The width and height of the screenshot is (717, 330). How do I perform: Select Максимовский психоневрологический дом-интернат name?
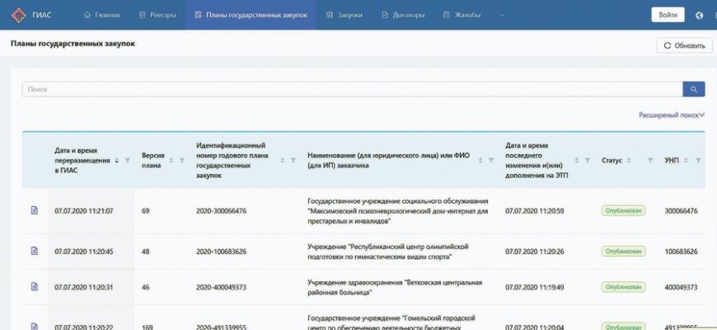(x=398, y=211)
